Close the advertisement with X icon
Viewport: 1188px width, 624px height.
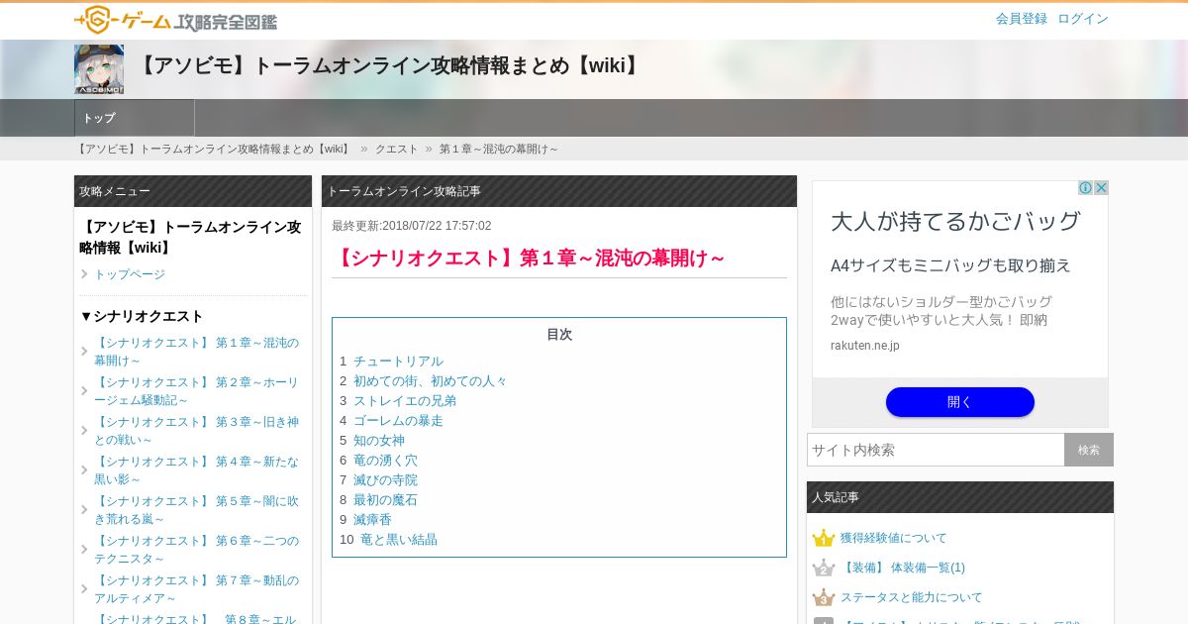click(1101, 188)
